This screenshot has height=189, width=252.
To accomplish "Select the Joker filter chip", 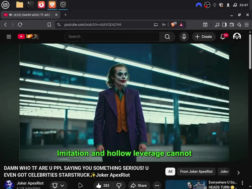I will click(x=224, y=171).
